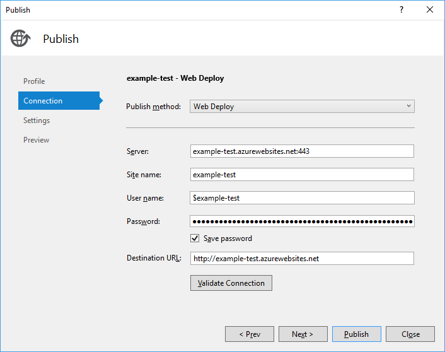Go to the Profile step
This screenshot has width=445, height=352.
(34, 81)
